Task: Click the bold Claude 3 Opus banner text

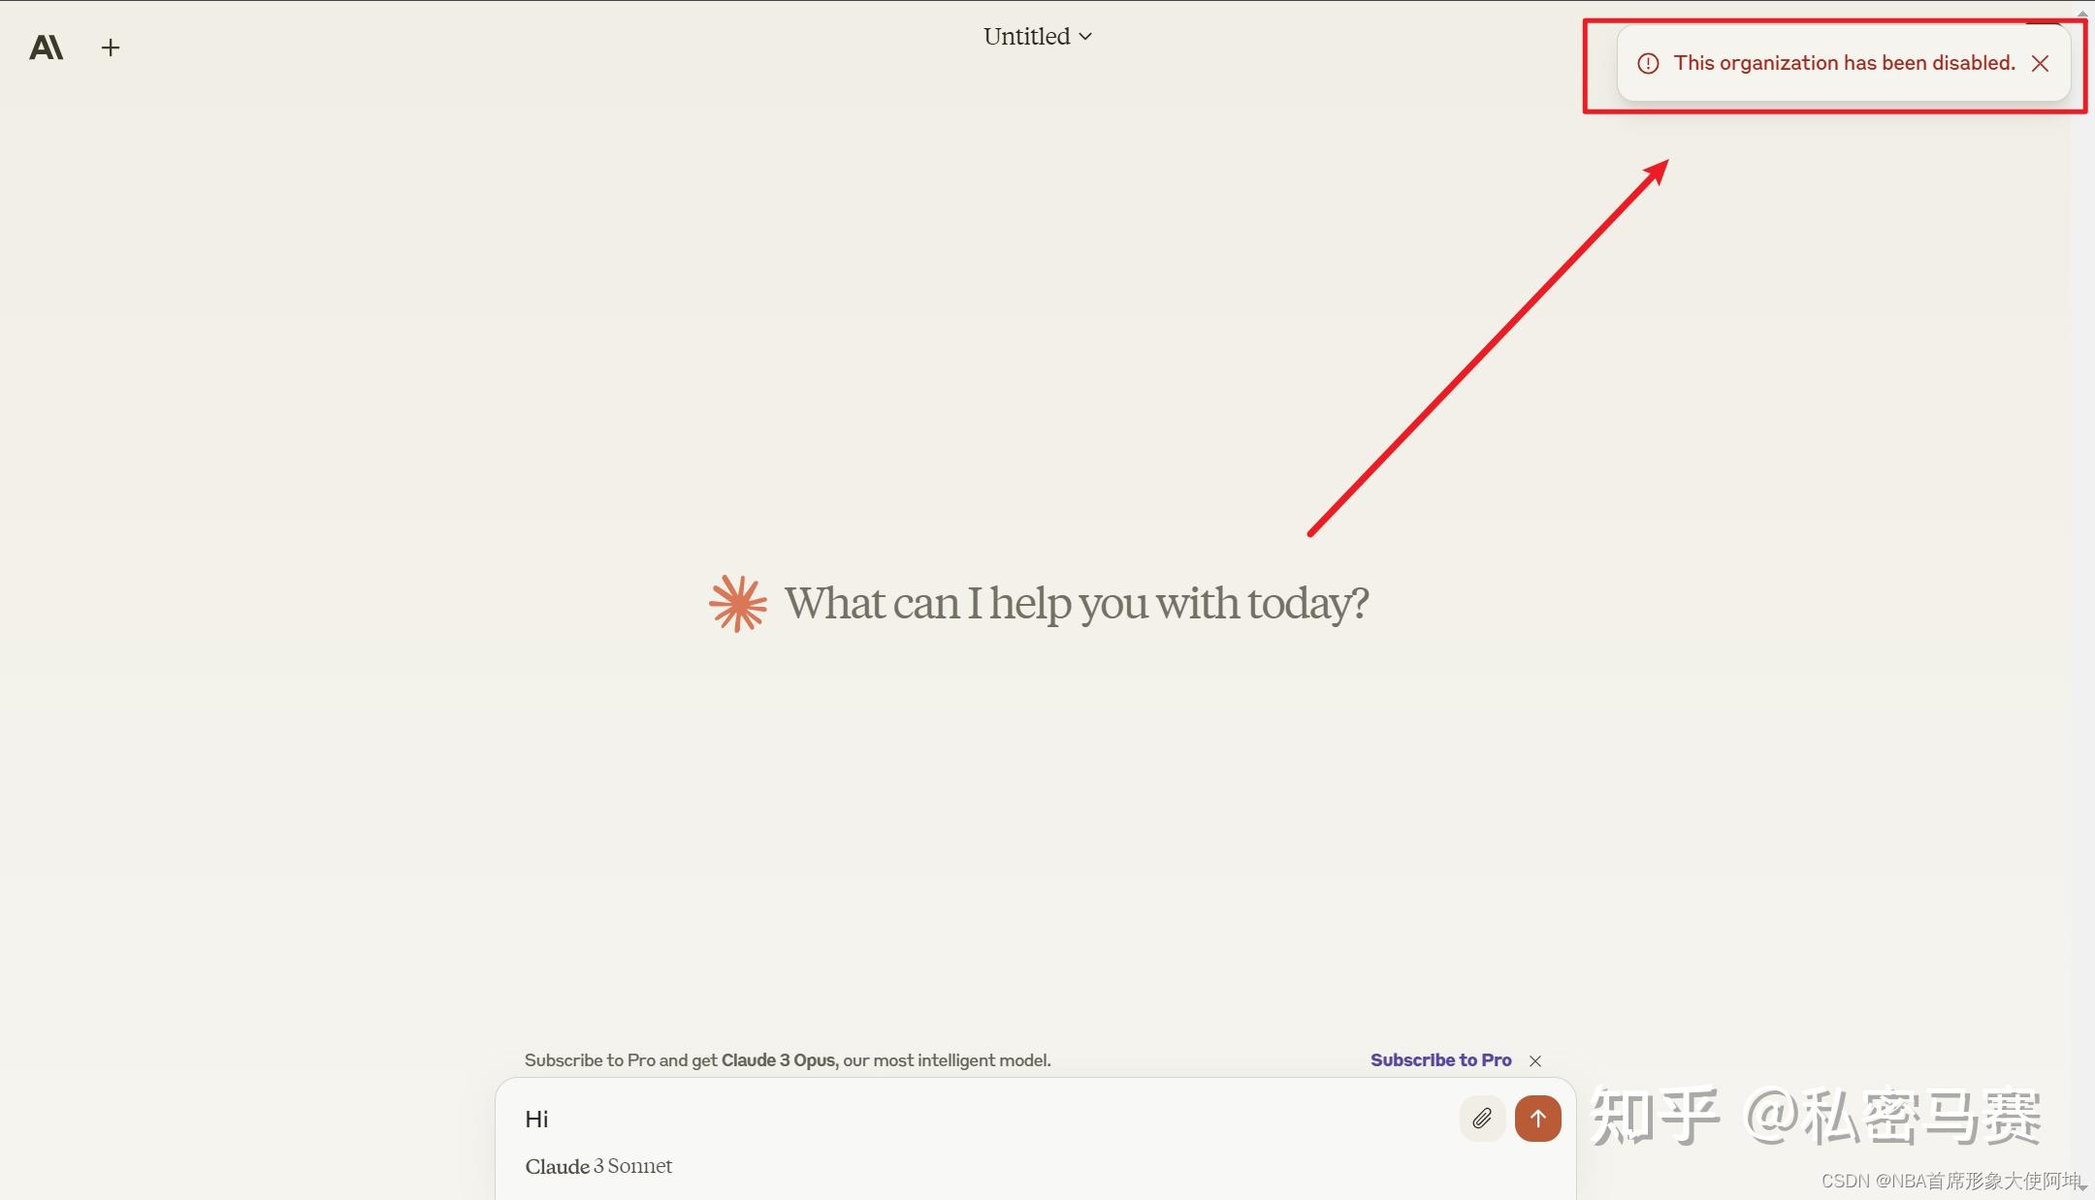Action: [x=778, y=1060]
